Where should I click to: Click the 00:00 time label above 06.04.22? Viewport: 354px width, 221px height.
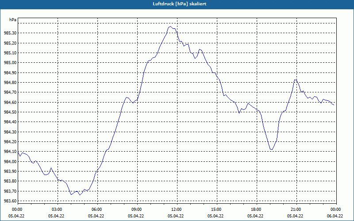tap(336, 210)
